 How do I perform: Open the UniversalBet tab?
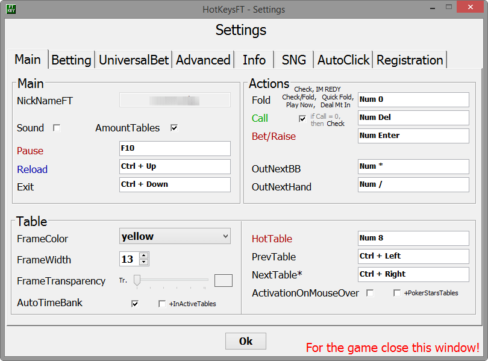tap(134, 60)
